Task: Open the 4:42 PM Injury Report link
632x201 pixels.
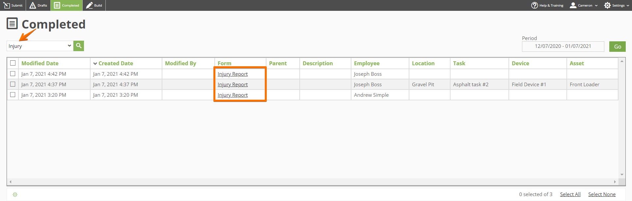Action: point(233,74)
